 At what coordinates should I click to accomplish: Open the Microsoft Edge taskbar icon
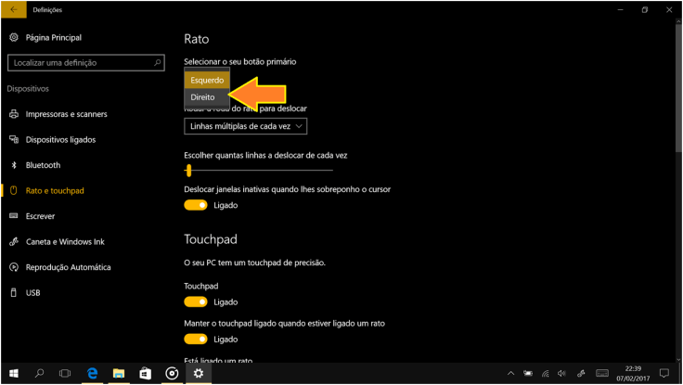(93, 374)
